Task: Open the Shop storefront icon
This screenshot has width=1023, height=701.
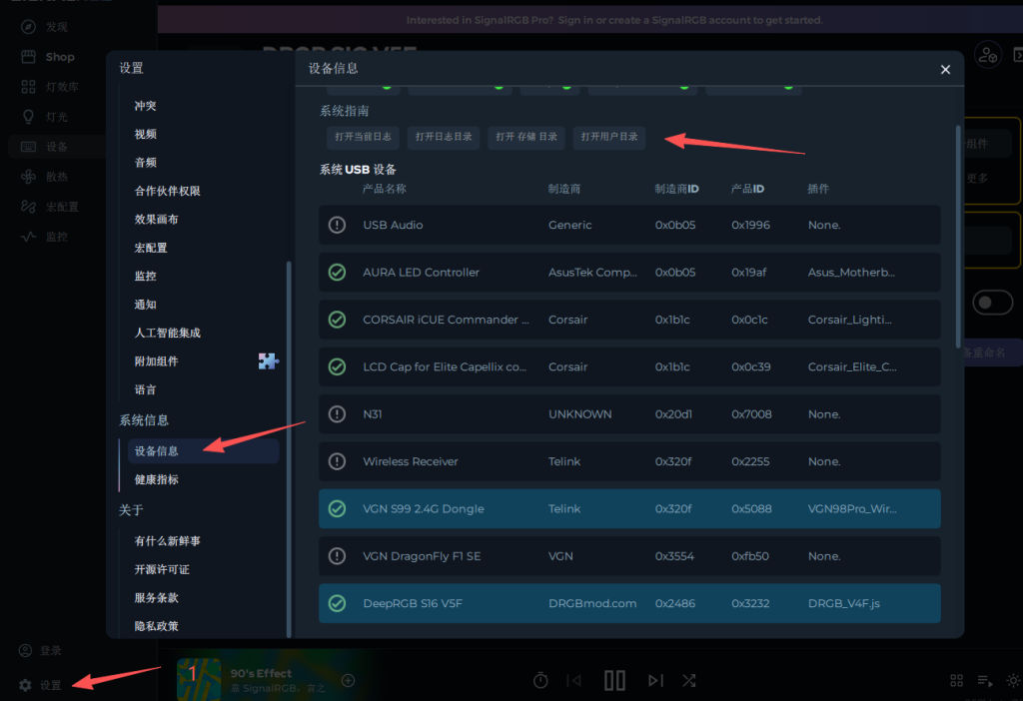Action: tap(28, 57)
